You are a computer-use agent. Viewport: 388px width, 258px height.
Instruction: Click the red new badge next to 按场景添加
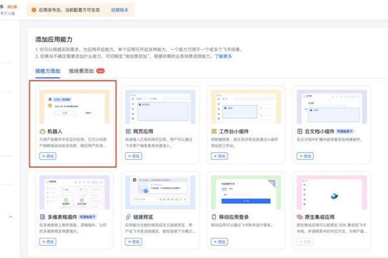click(x=100, y=71)
